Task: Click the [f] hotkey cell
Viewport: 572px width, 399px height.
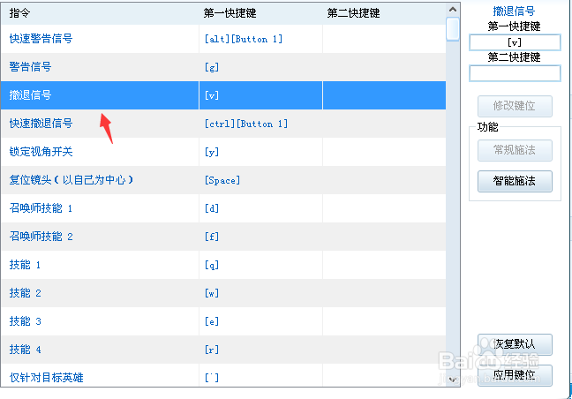Action: pos(260,237)
